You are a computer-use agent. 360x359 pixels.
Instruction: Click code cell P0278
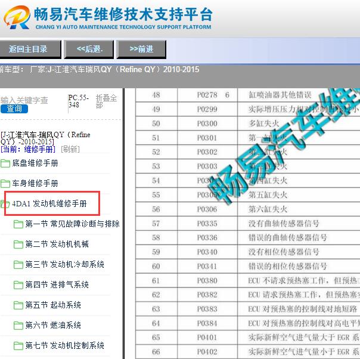tap(207, 95)
